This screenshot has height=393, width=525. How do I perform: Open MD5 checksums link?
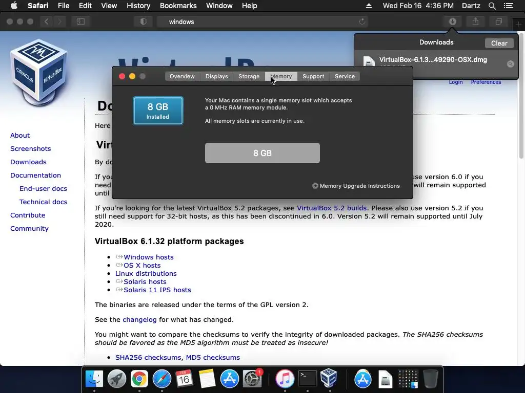coord(213,357)
